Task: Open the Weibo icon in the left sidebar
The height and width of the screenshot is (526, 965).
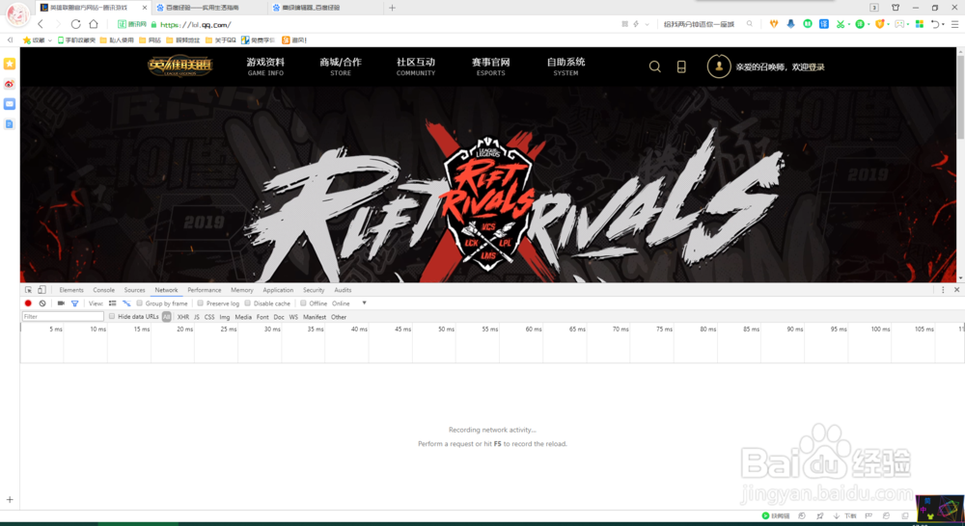Action: click(x=10, y=84)
